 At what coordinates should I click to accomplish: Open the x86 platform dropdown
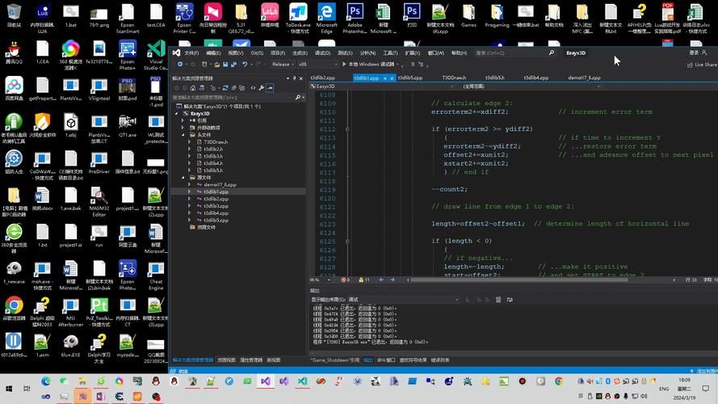(x=317, y=65)
